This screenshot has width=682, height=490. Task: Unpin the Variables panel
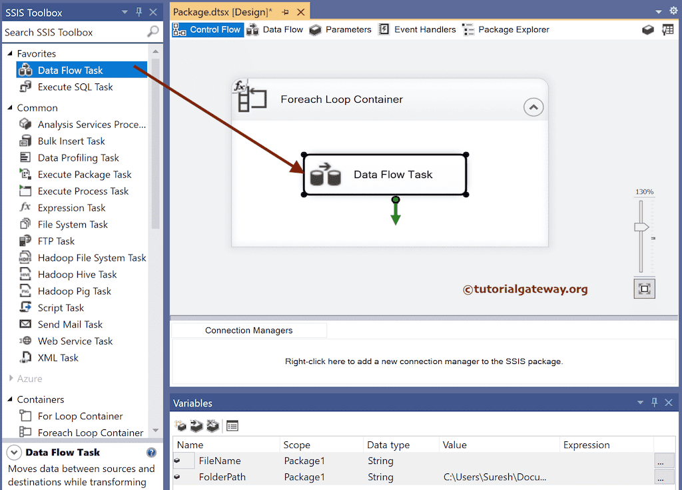(x=655, y=403)
